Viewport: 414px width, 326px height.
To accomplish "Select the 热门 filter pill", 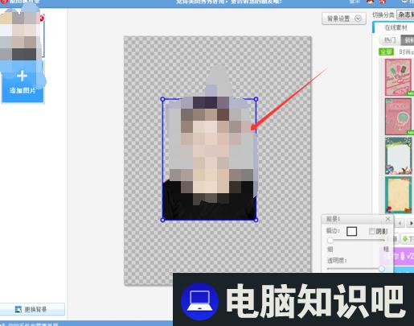I will tap(390, 40).
